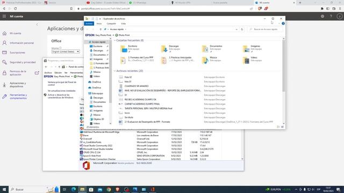The height and width of the screenshot is (193, 344).
Task: Open the Windows Start menu
Action: tap(4, 189)
